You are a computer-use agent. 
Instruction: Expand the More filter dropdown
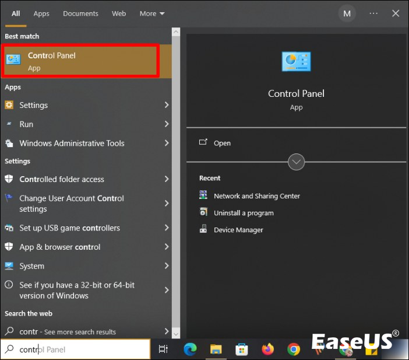tap(152, 13)
